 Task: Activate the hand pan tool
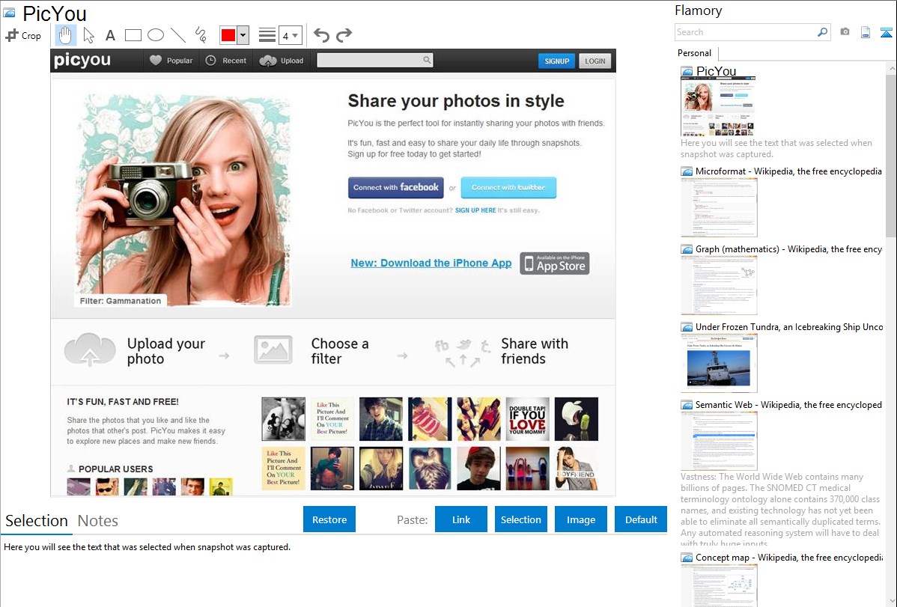point(65,35)
